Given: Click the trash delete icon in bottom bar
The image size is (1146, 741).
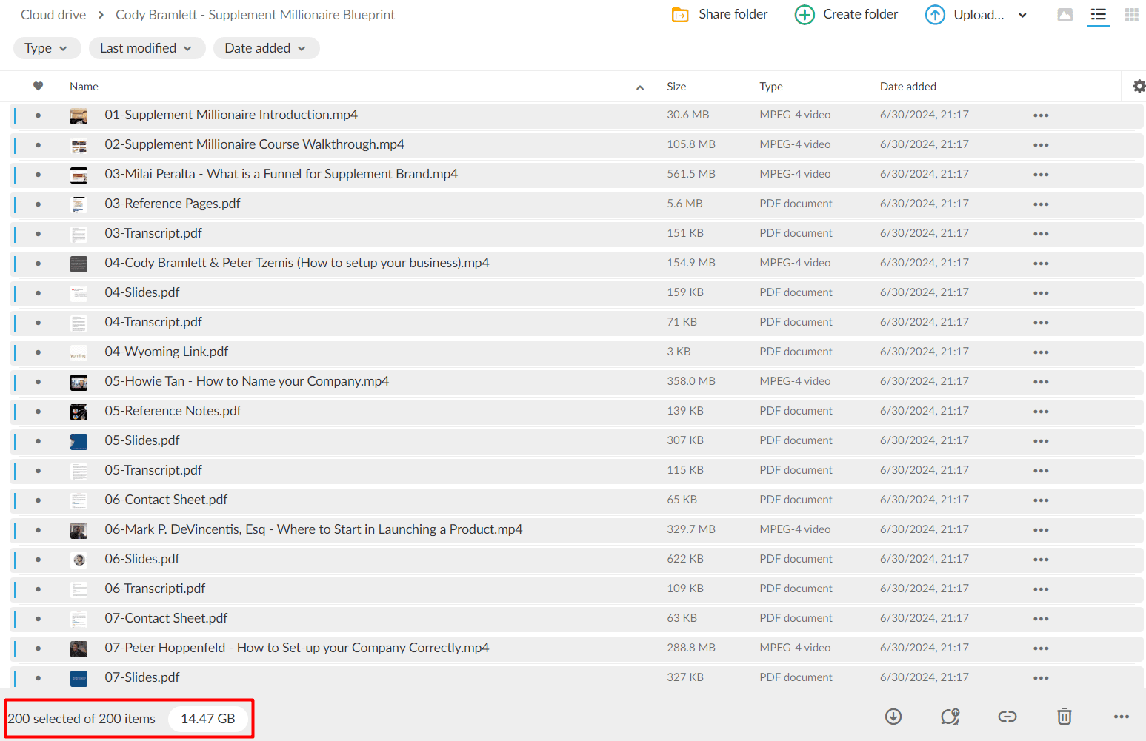Looking at the screenshot, I should click(1065, 716).
